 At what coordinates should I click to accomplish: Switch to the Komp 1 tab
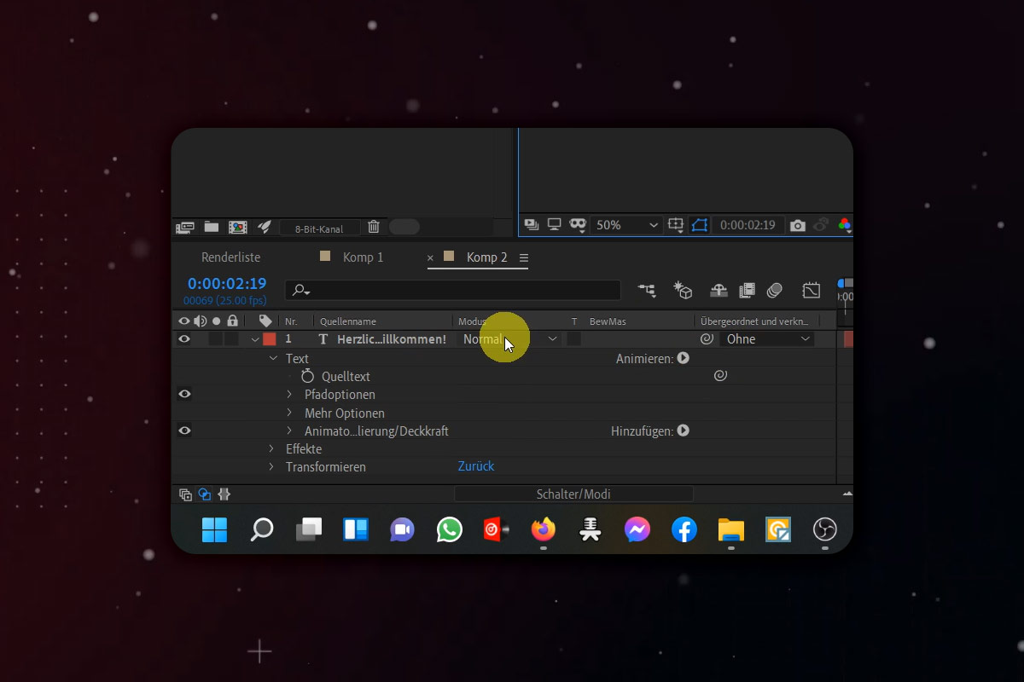(363, 257)
